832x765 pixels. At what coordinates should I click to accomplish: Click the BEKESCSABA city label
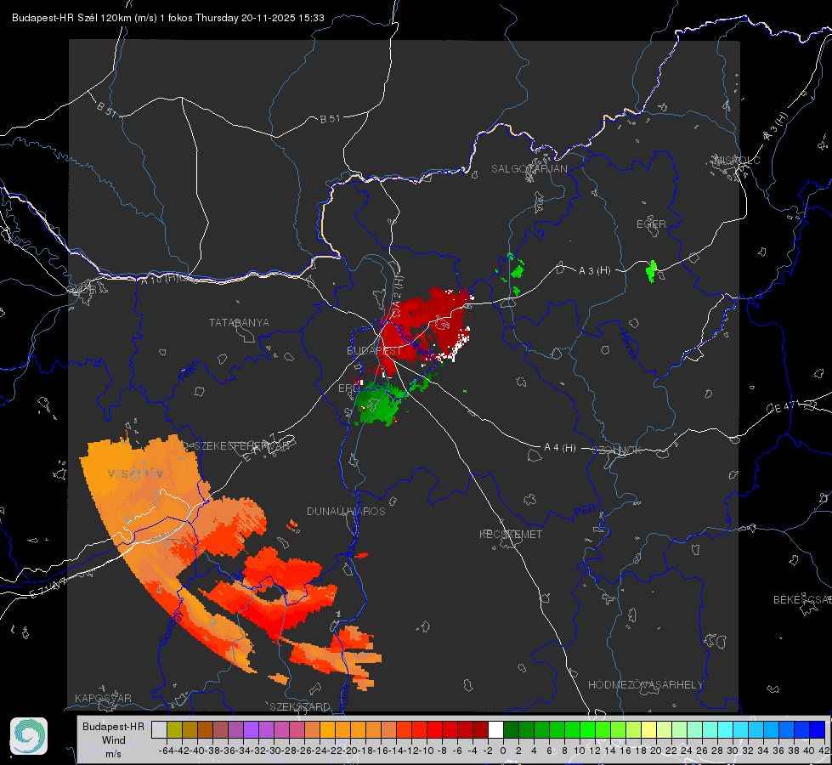pos(802,600)
